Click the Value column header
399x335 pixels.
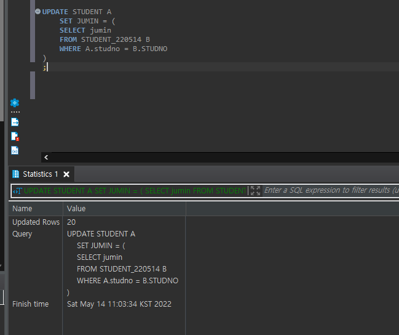coord(124,209)
